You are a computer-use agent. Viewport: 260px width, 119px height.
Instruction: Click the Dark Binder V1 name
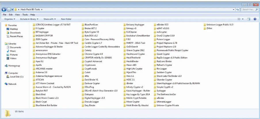pyautogui.click(x=91, y=80)
